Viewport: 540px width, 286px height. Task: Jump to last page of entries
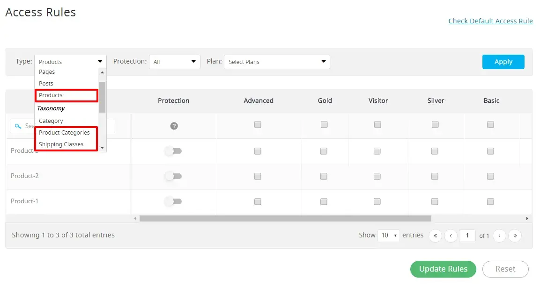point(515,236)
